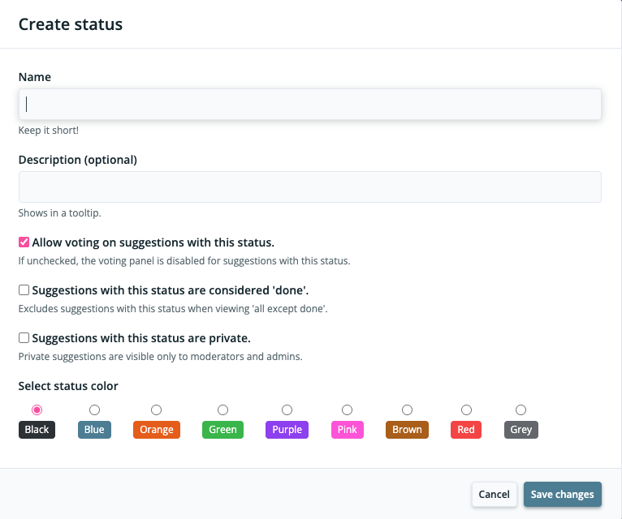Choose the Grey radio button
Image resolution: width=622 pixels, height=519 pixels.
pyautogui.click(x=520, y=410)
